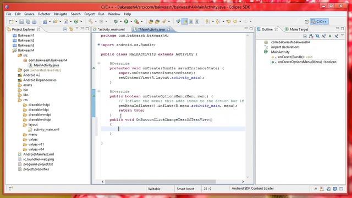Select MainActivity.java in Project Explorer
This screenshot has width=352, height=198.
click(x=46, y=65)
